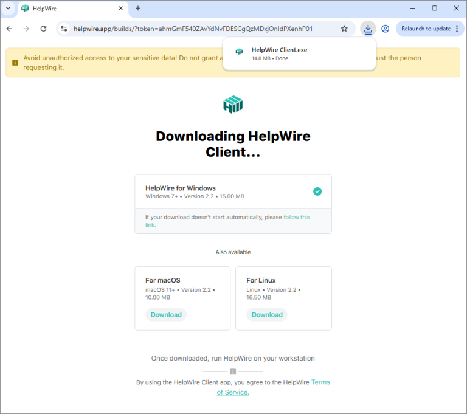
Task: Open the Chrome three-dot menu
Action: tap(457, 29)
